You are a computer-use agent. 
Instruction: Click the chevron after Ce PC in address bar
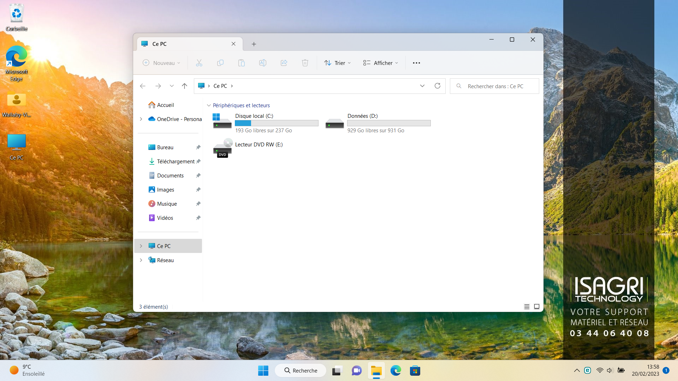click(232, 86)
